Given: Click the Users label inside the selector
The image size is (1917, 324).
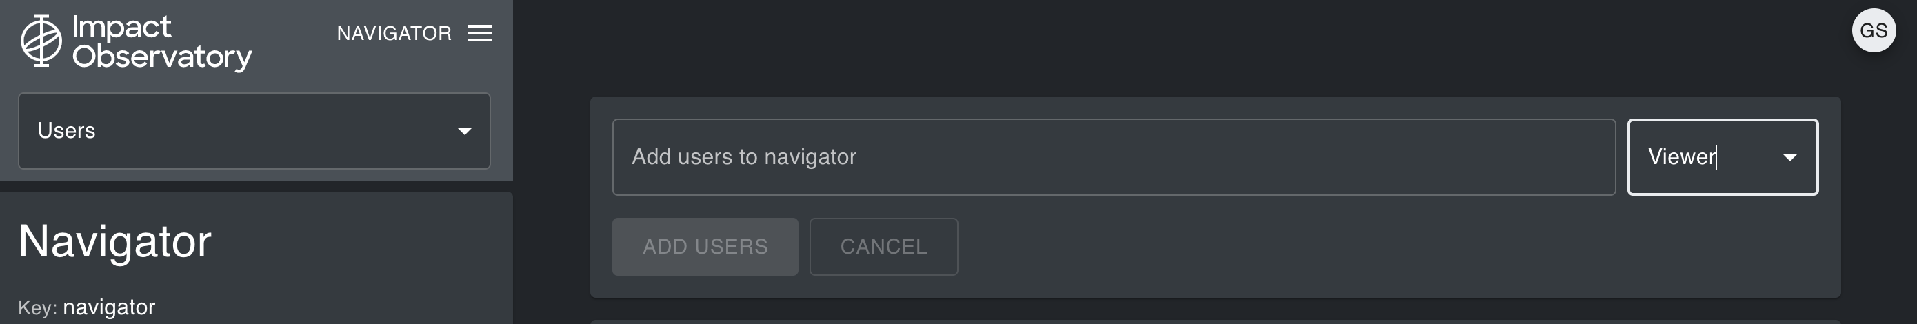Looking at the screenshot, I should click(x=66, y=131).
